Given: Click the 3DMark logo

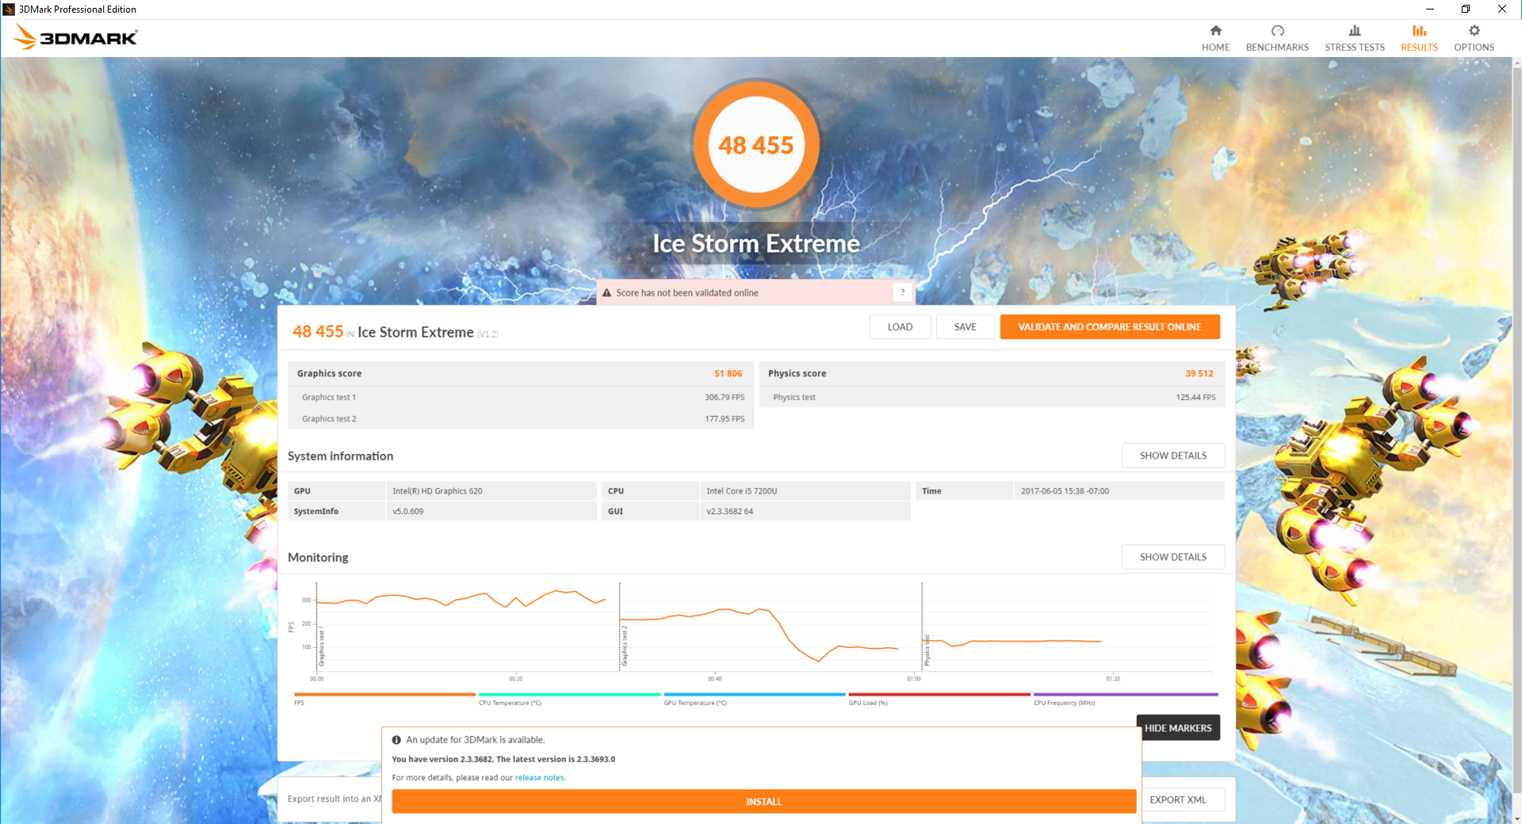Looking at the screenshot, I should (x=75, y=37).
